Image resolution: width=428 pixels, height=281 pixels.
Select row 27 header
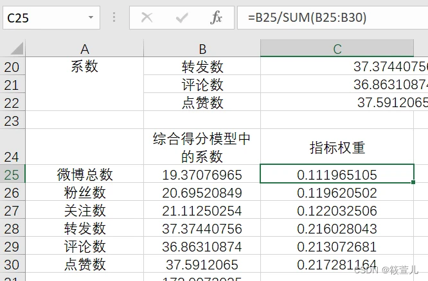[13, 210]
